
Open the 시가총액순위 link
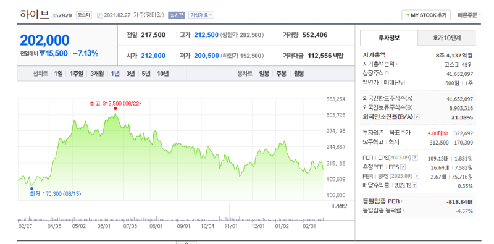pos(379,65)
